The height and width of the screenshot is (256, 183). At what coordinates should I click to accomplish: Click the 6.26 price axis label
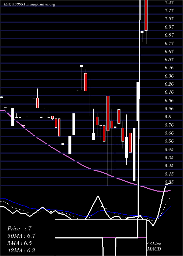point(169,84)
